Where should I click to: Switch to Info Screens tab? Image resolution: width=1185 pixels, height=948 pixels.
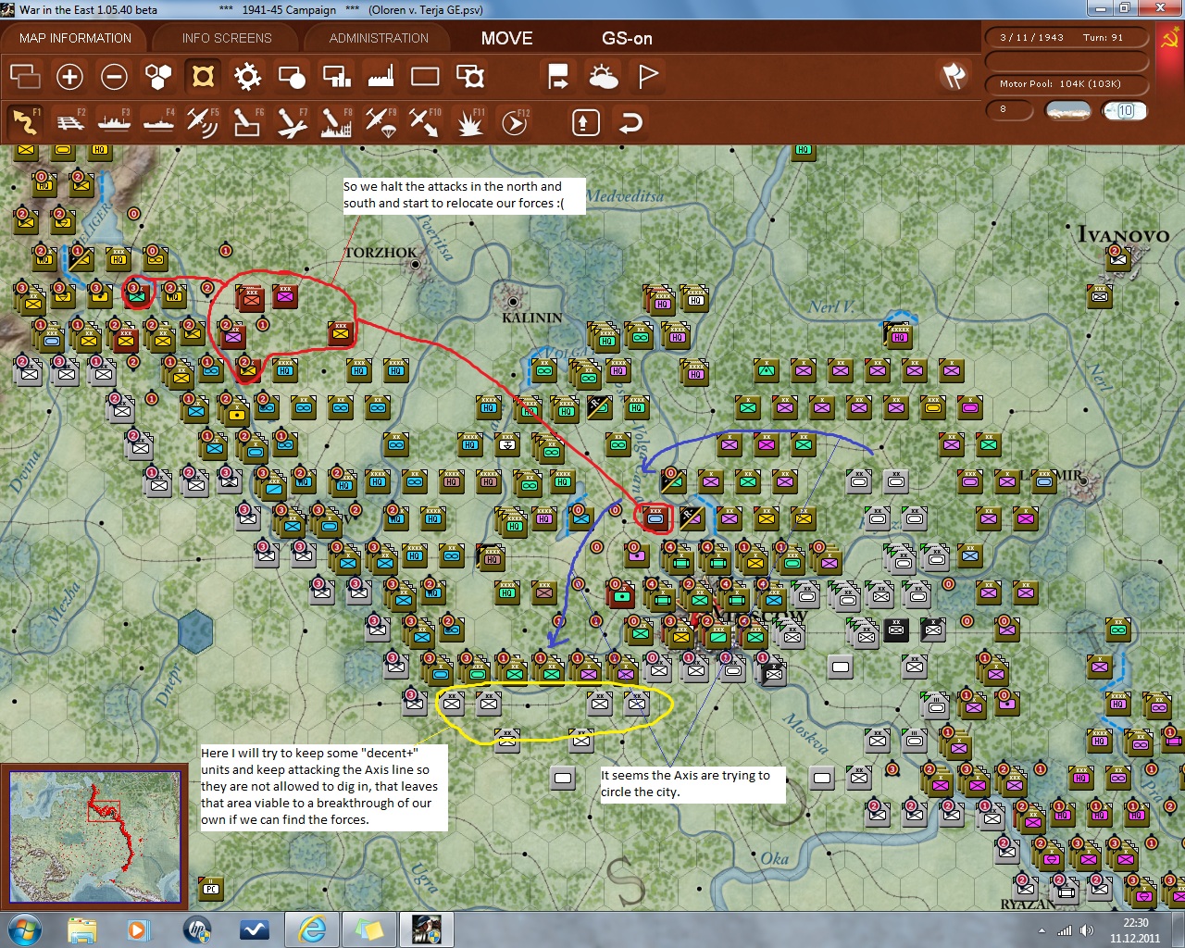click(x=227, y=38)
